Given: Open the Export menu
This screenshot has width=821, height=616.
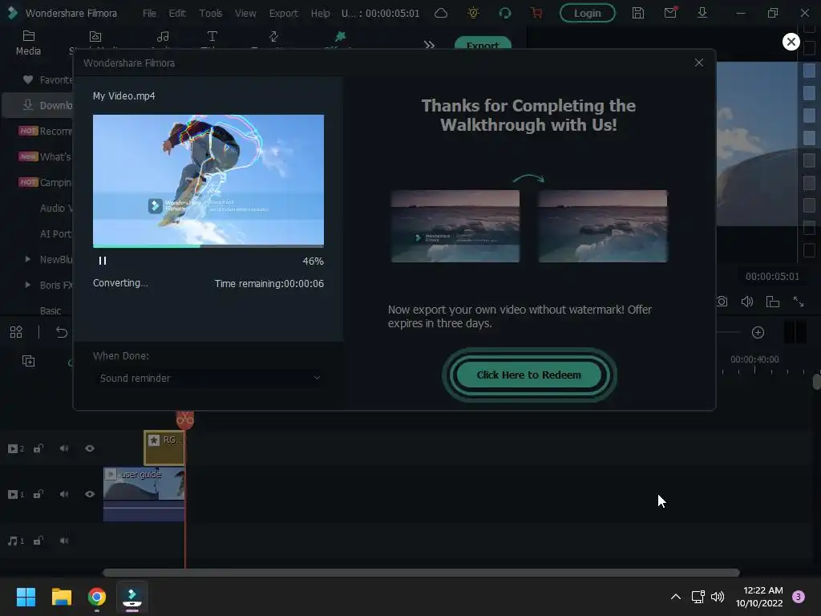Looking at the screenshot, I should (x=283, y=13).
